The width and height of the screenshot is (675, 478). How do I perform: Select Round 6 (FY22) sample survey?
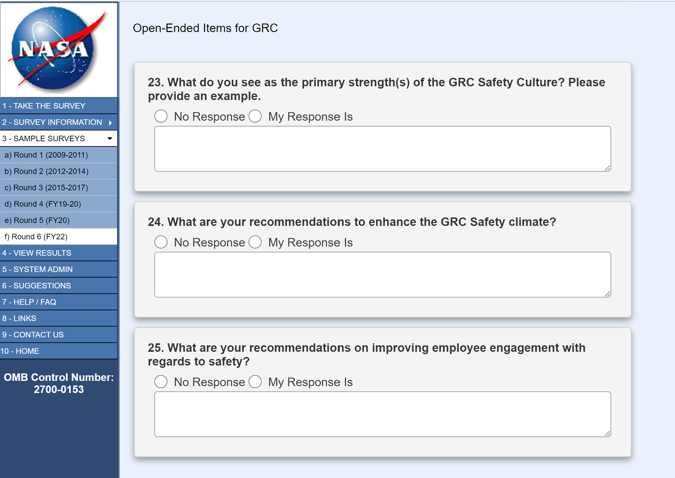tap(36, 237)
